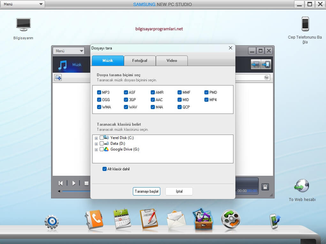Play the track in music player
Screen dimensions: 326x244
[74, 183]
